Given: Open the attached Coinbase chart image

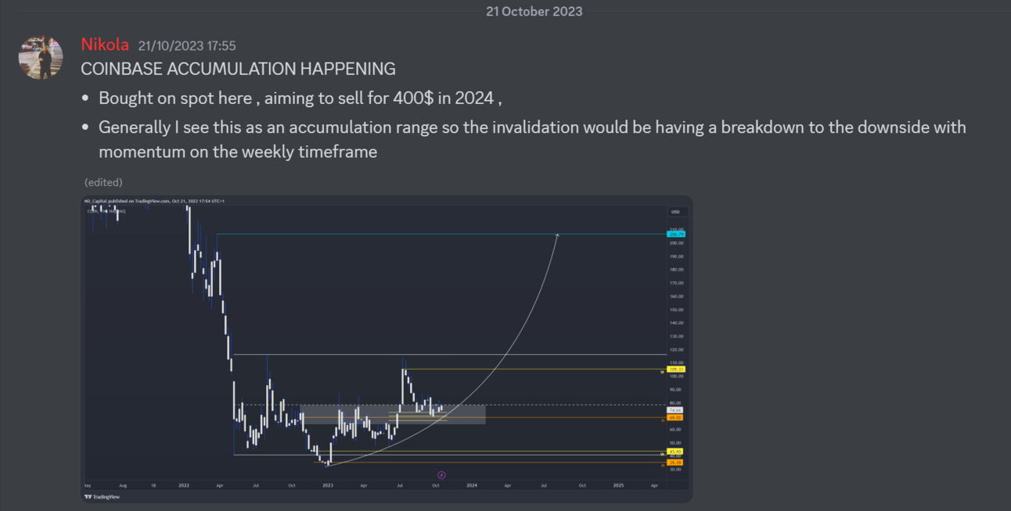Looking at the screenshot, I should 387,348.
